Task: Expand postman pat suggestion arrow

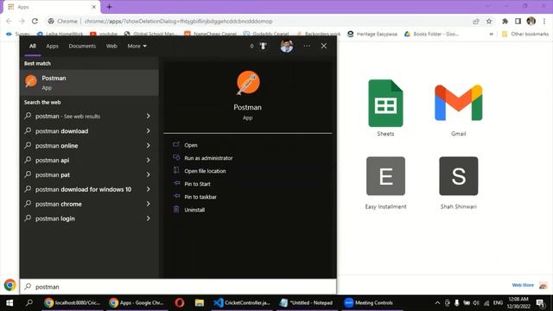Action: tap(148, 175)
